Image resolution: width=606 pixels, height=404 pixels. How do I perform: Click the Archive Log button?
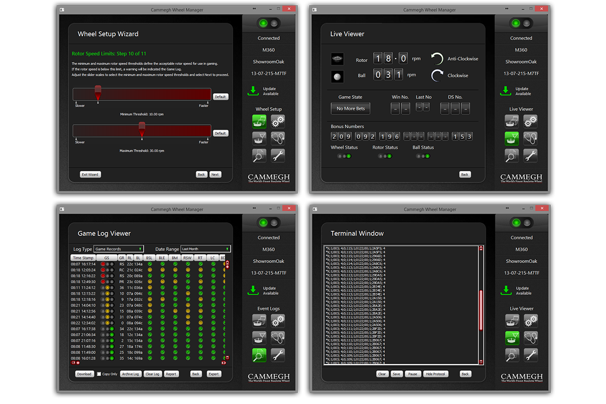(130, 374)
